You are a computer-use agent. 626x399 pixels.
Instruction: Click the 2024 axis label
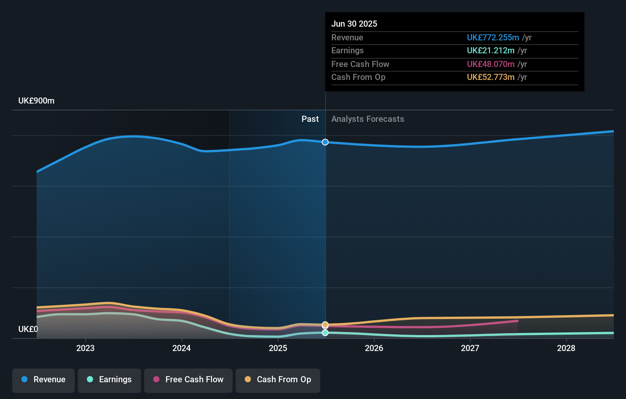(181, 348)
